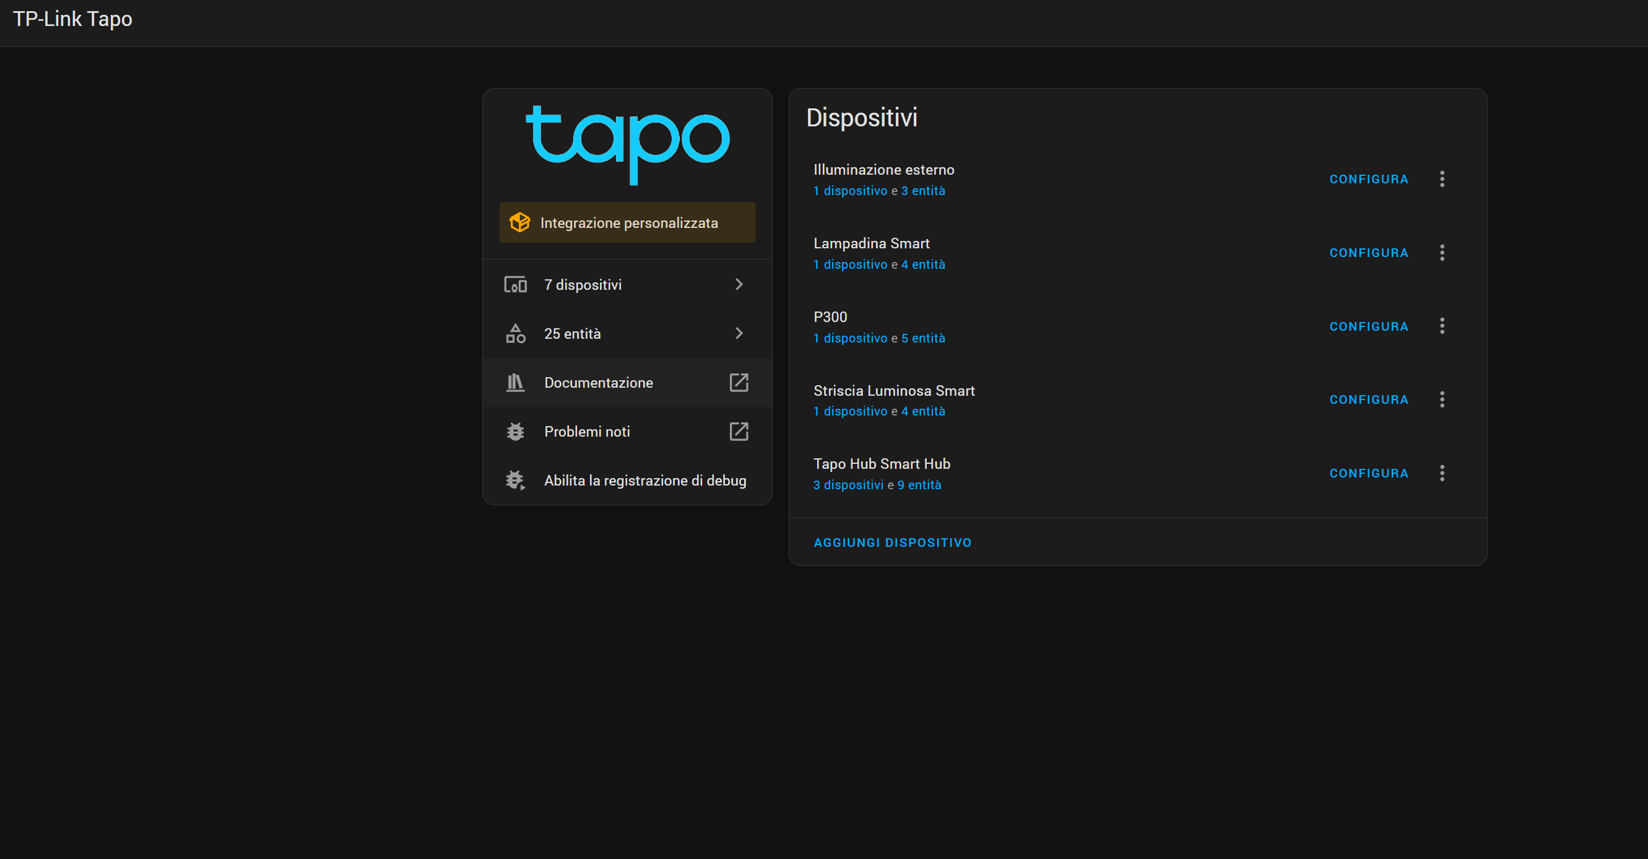Expand '7 dispositivi' using its chevron

pyautogui.click(x=739, y=284)
